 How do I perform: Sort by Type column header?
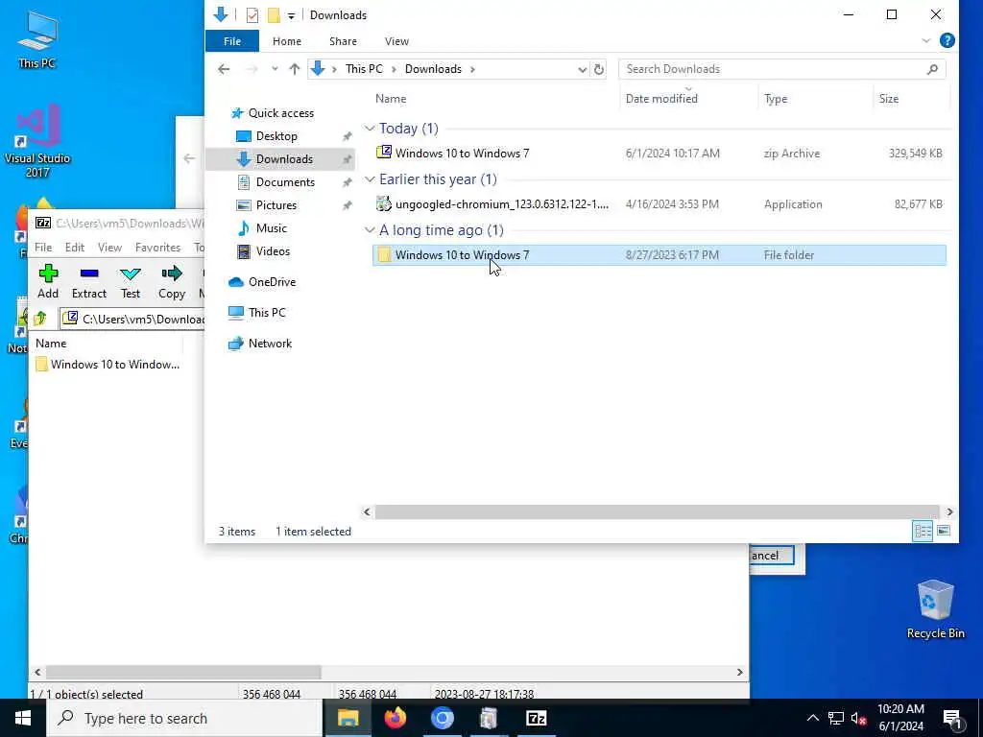(776, 99)
